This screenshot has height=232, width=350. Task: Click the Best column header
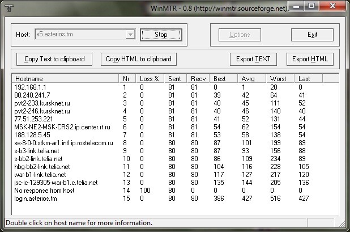[x=224, y=79]
